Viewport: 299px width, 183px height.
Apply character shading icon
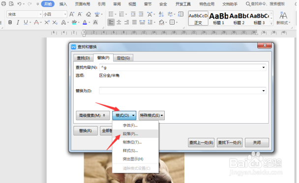click(x=95, y=23)
